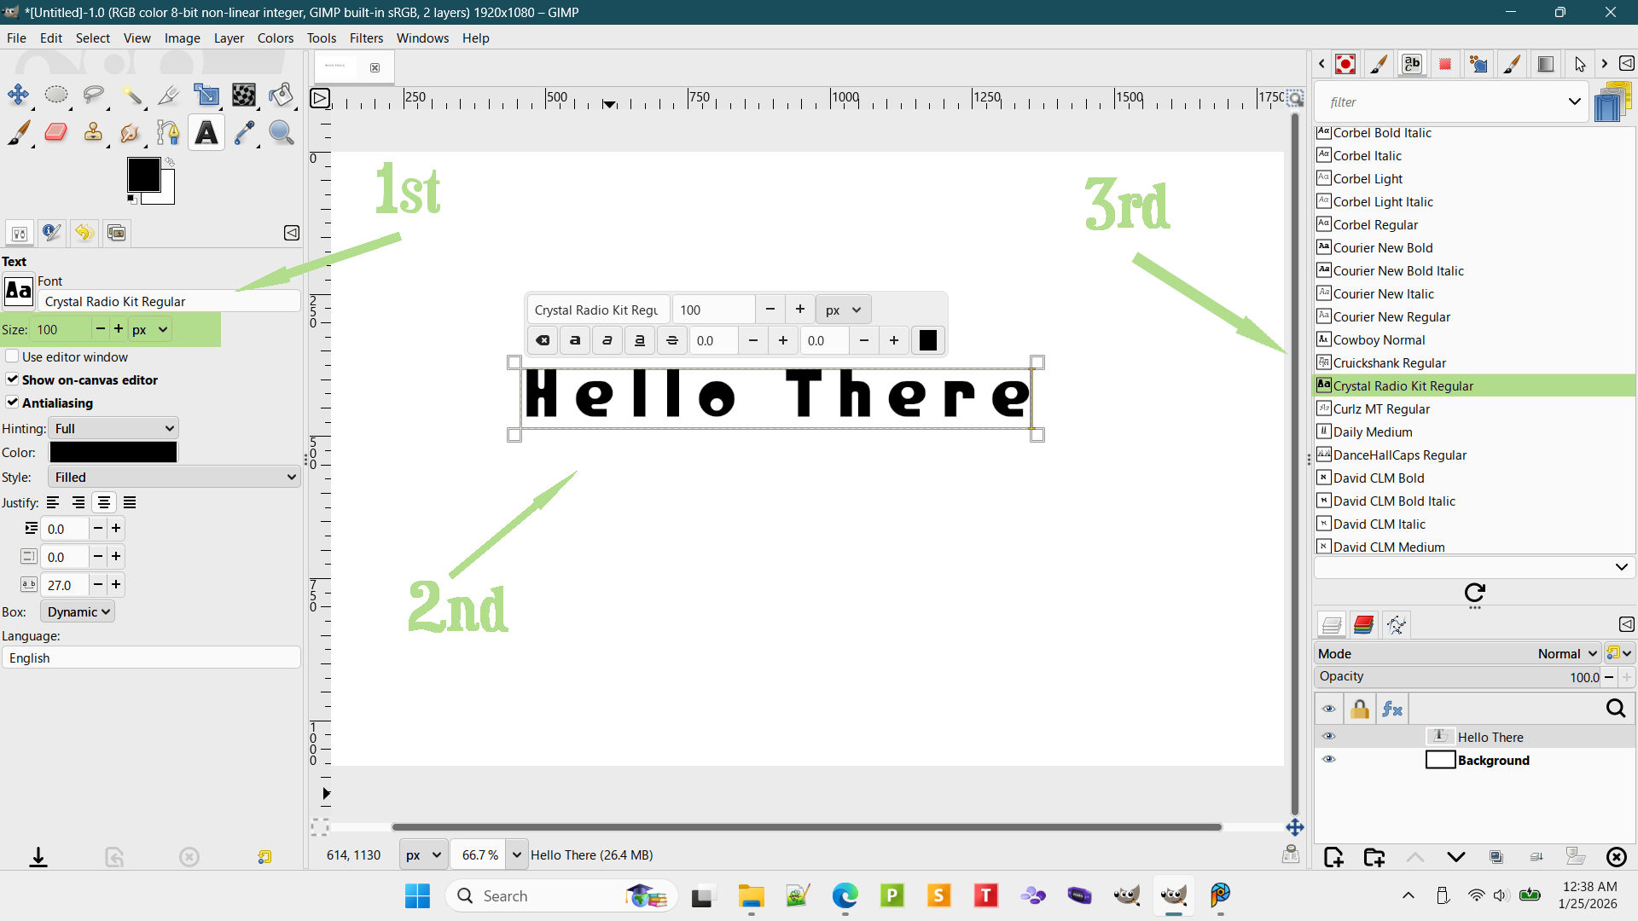Select the Zoom magnifier tool
This screenshot has width=1638, height=921.
coord(282,132)
